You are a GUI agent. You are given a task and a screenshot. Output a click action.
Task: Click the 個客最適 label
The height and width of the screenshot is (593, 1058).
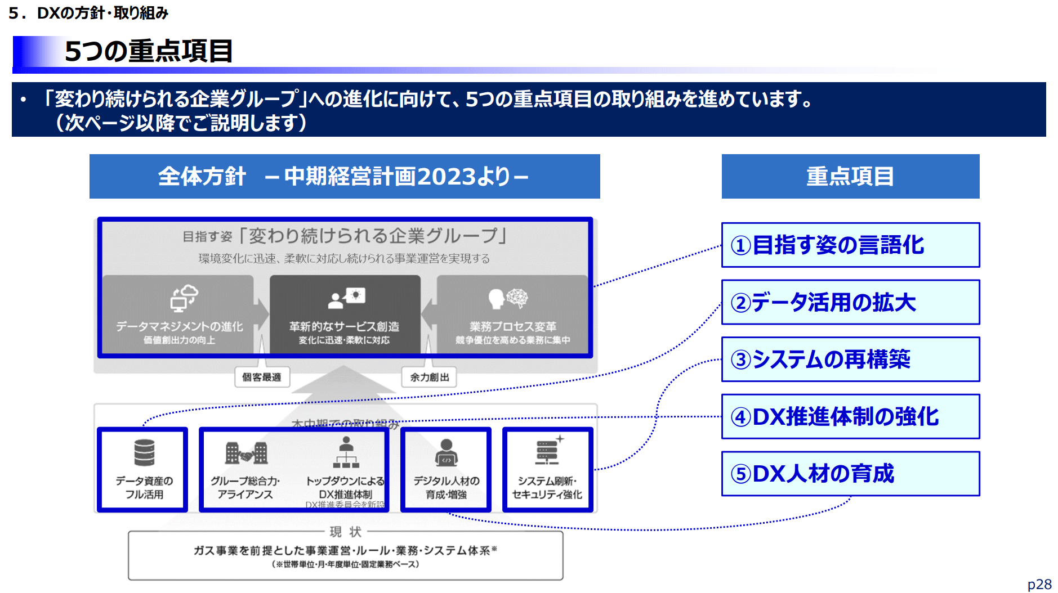tap(262, 377)
